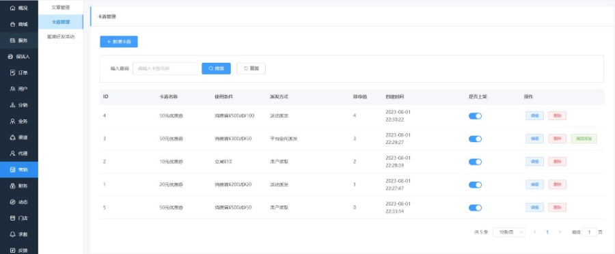Click the 重置 reset button
This screenshot has height=254, width=615.
[x=251, y=68]
